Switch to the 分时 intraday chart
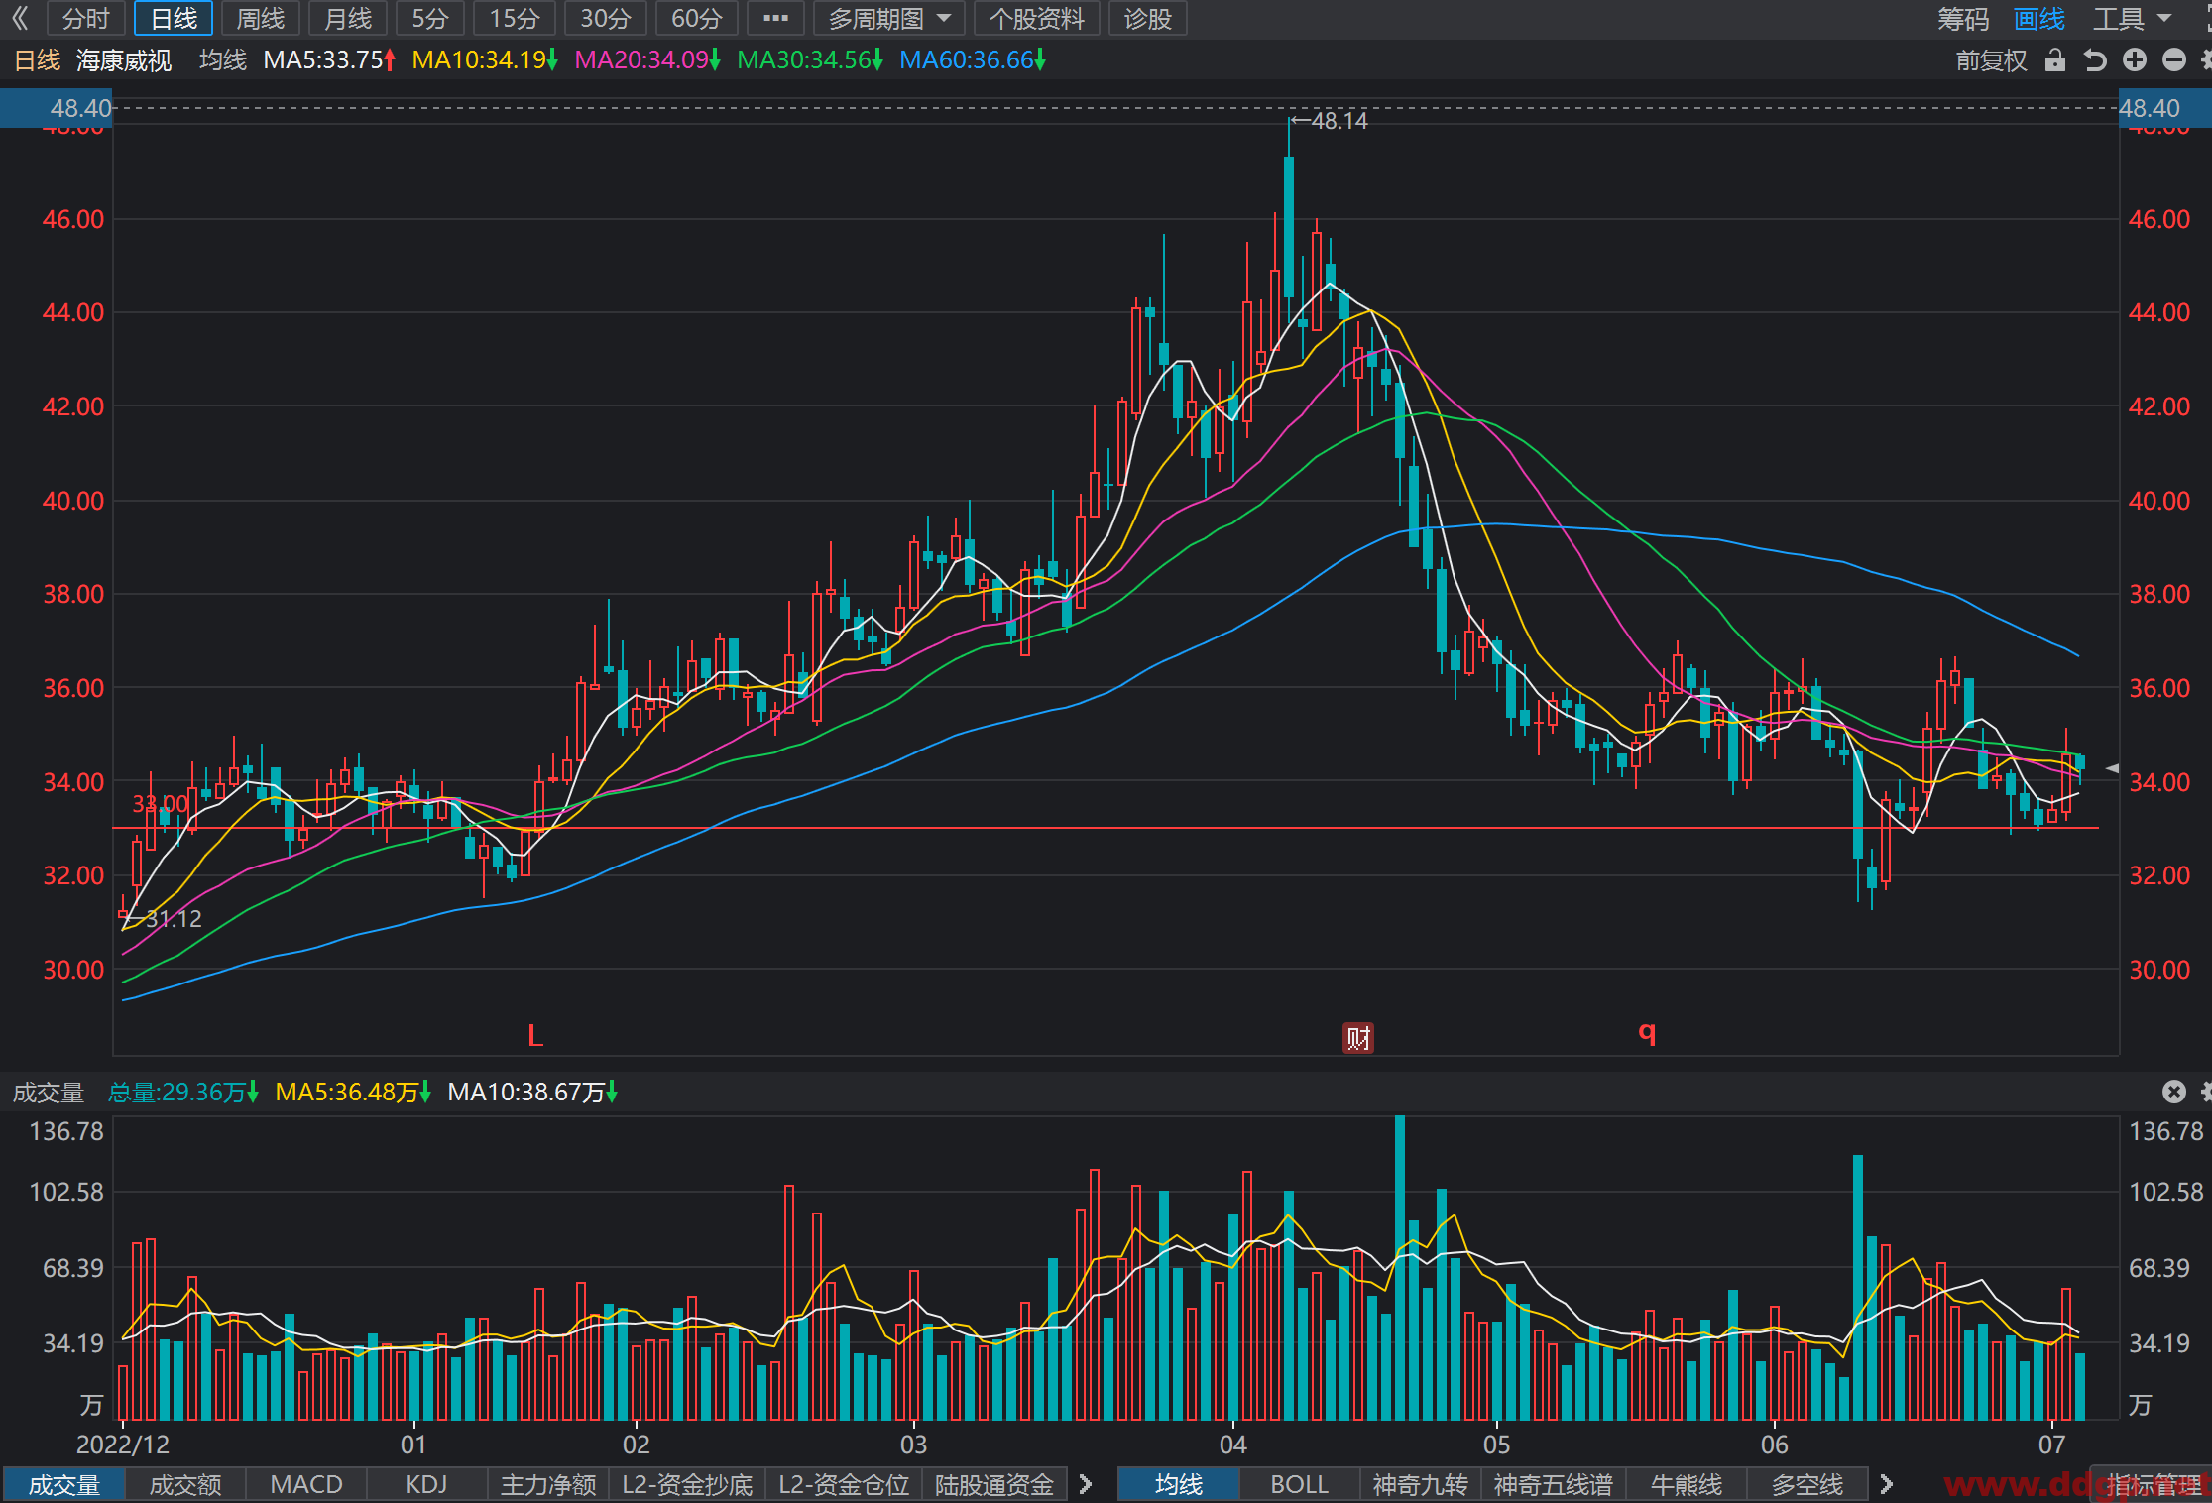 [85, 18]
